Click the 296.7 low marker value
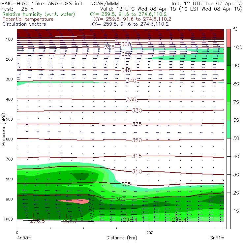Image resolution: width=244 pixels, height=244 pixels. click(70, 221)
